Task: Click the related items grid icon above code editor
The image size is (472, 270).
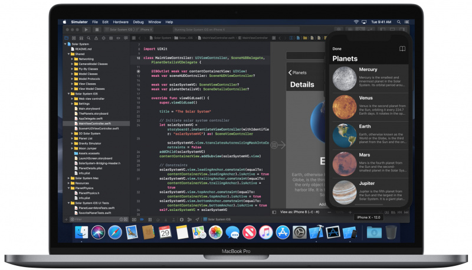Action: pos(134,38)
